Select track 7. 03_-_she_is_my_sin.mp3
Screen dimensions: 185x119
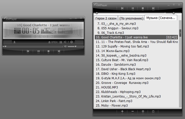click(x=136, y=24)
